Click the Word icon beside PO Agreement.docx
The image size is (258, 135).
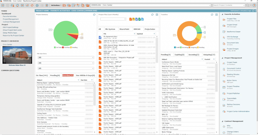[100, 37]
